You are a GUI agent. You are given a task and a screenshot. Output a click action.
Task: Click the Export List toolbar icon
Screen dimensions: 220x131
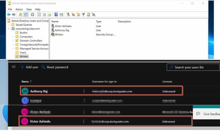click(49, 14)
